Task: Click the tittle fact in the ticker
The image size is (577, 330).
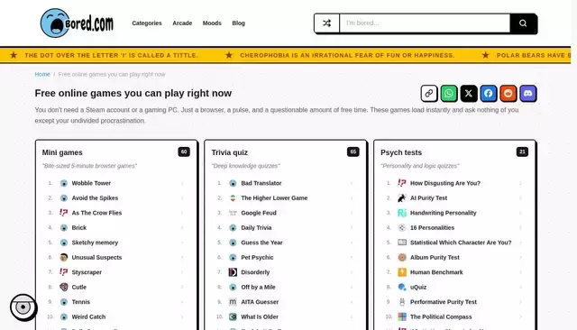Action: 111,55
